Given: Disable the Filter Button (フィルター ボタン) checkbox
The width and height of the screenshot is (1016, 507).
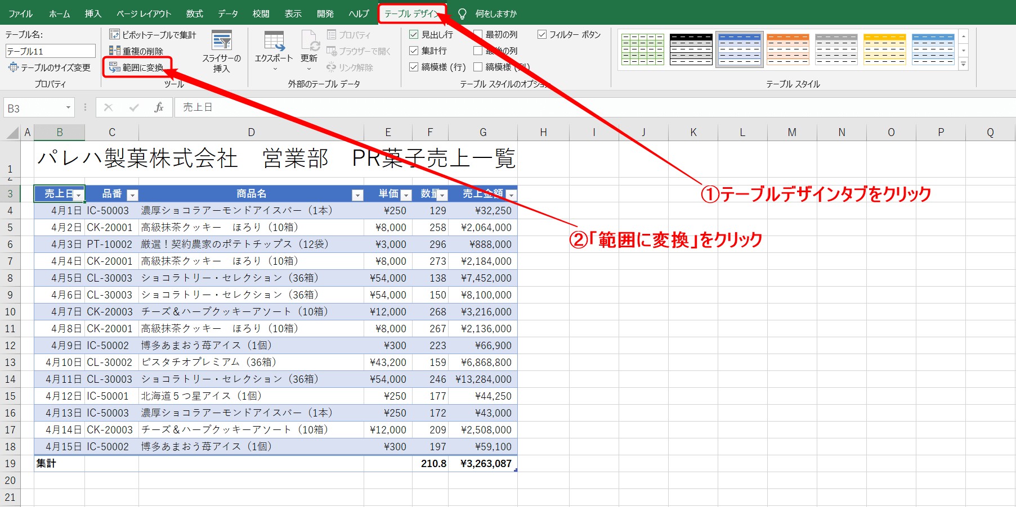Looking at the screenshot, I should coord(542,35).
